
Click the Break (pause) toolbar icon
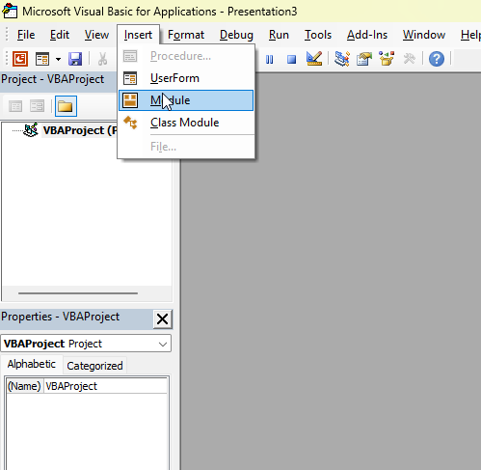pyautogui.click(x=269, y=59)
